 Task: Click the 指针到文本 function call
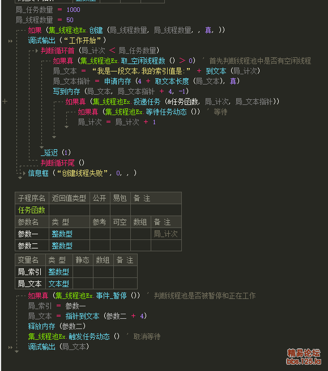(x=82, y=316)
